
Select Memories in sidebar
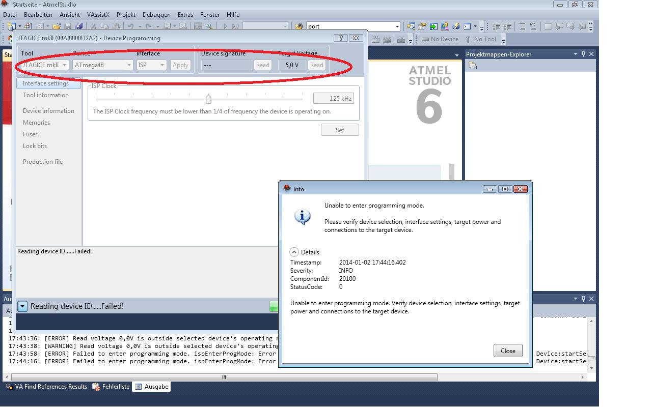(36, 123)
